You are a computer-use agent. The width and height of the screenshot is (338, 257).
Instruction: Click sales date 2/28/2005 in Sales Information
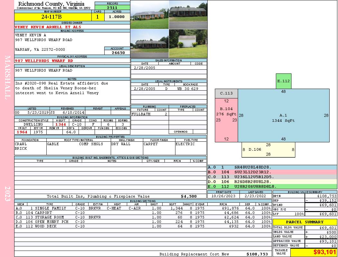144,67
